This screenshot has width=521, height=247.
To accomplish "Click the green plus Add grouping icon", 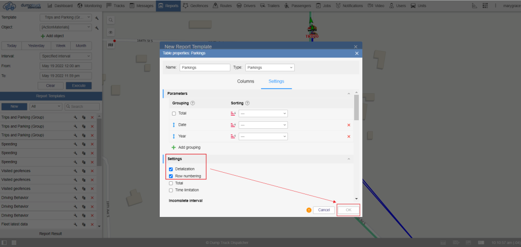I will [173, 147].
